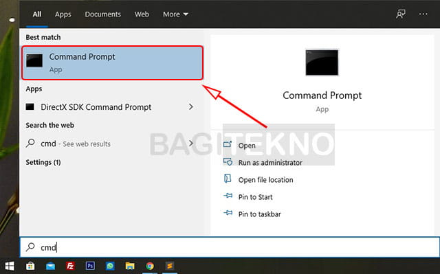440x274 pixels.
Task: Open WhatsApp from the taskbar
Action: 110,266
